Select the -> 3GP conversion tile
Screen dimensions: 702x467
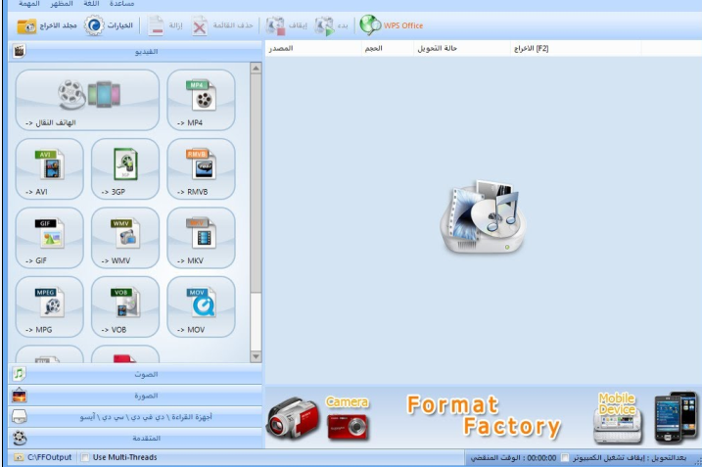[x=125, y=168]
